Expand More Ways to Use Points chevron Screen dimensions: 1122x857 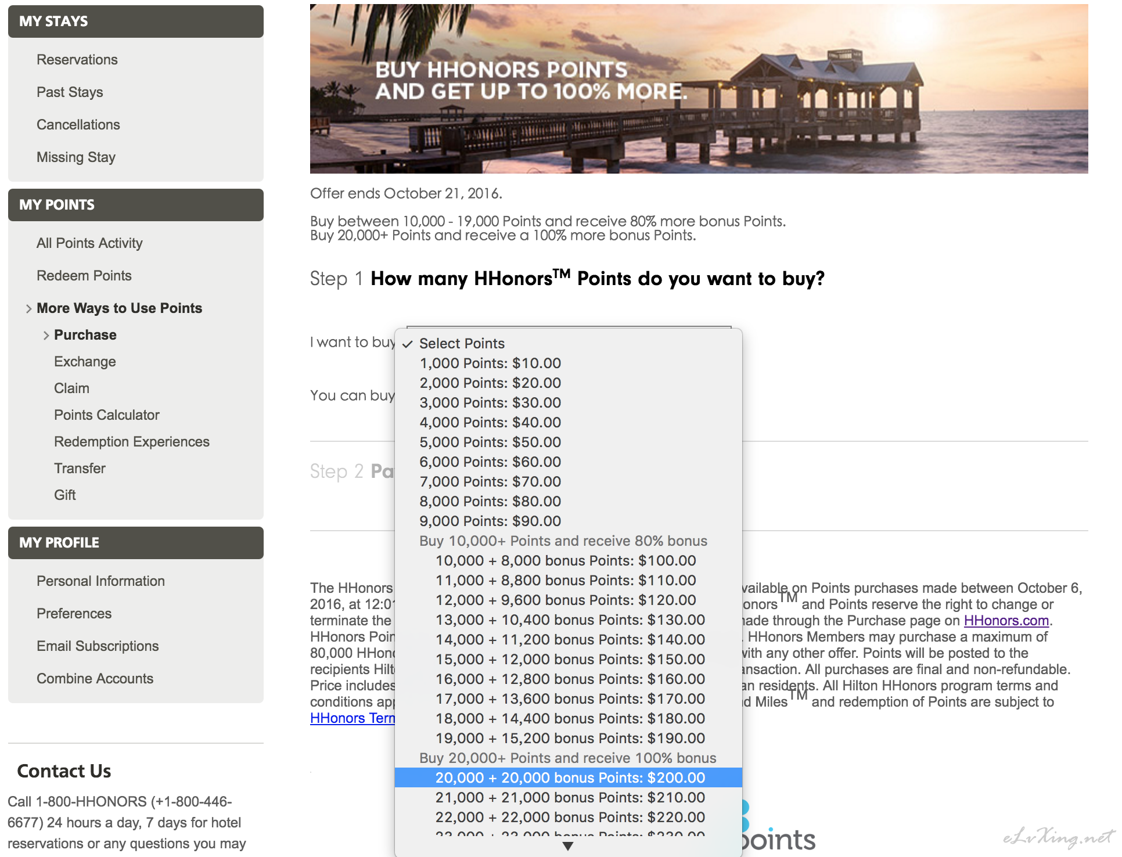(x=28, y=309)
